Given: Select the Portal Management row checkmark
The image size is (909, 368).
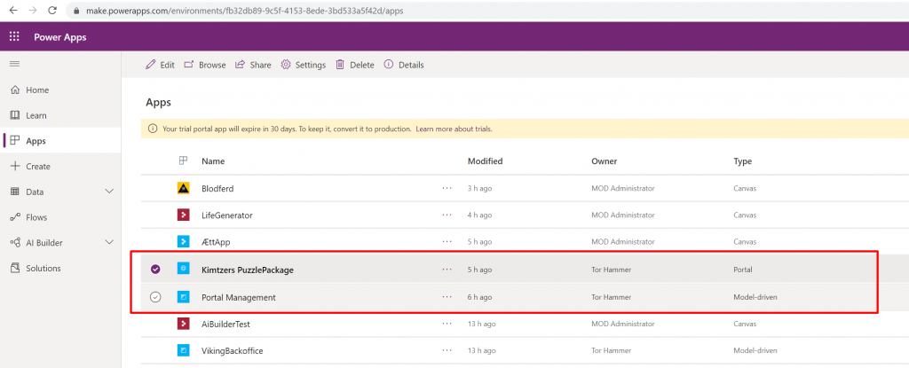Looking at the screenshot, I should (x=155, y=297).
